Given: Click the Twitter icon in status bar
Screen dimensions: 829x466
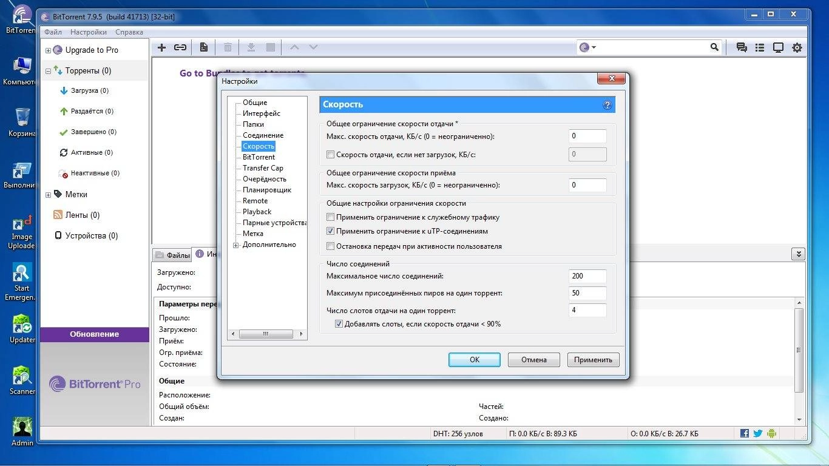Looking at the screenshot, I should coord(758,433).
